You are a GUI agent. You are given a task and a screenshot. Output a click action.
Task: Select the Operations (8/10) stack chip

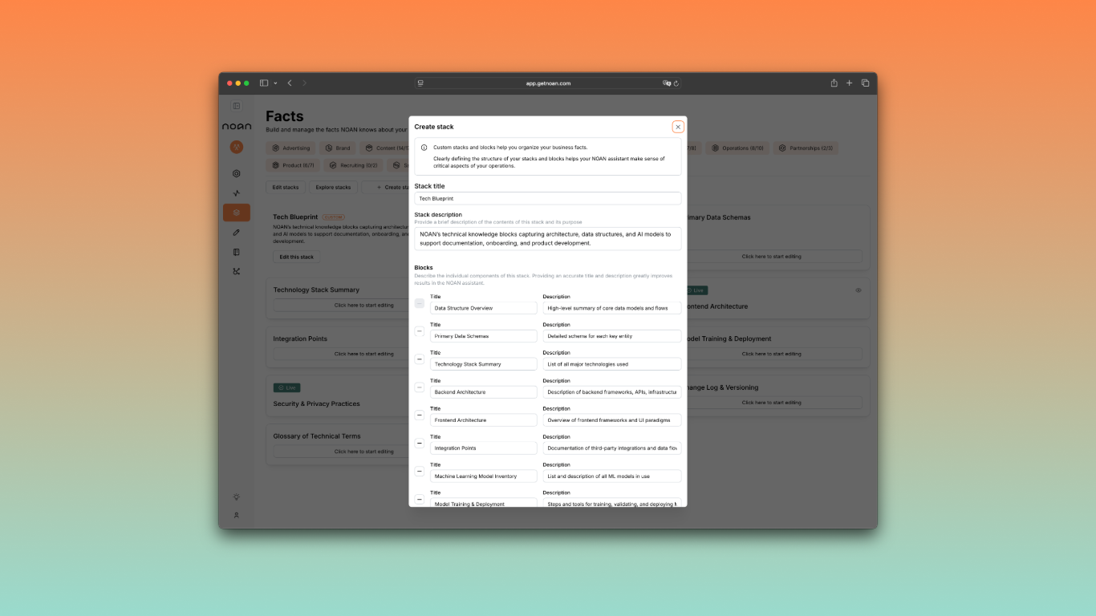pos(737,148)
